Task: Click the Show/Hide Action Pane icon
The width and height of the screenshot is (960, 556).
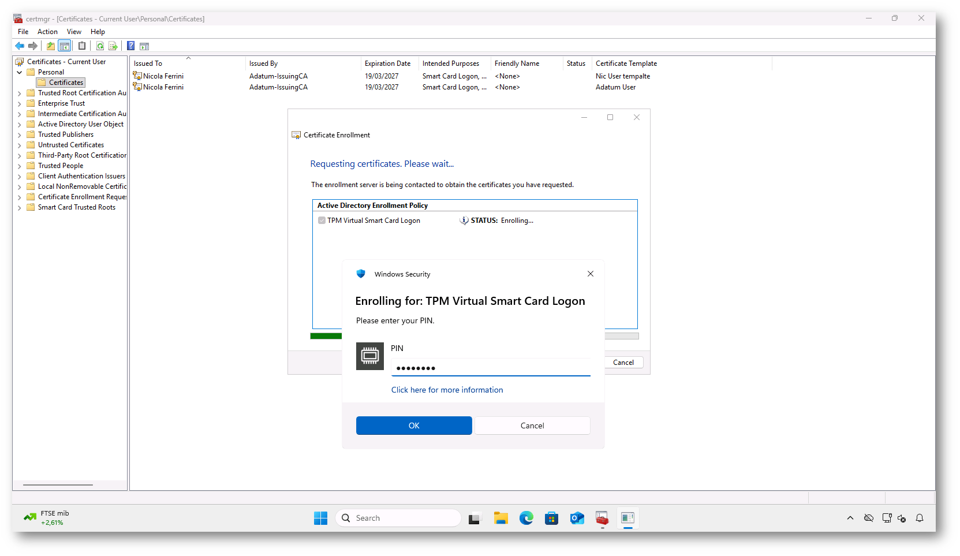Action: tap(144, 46)
